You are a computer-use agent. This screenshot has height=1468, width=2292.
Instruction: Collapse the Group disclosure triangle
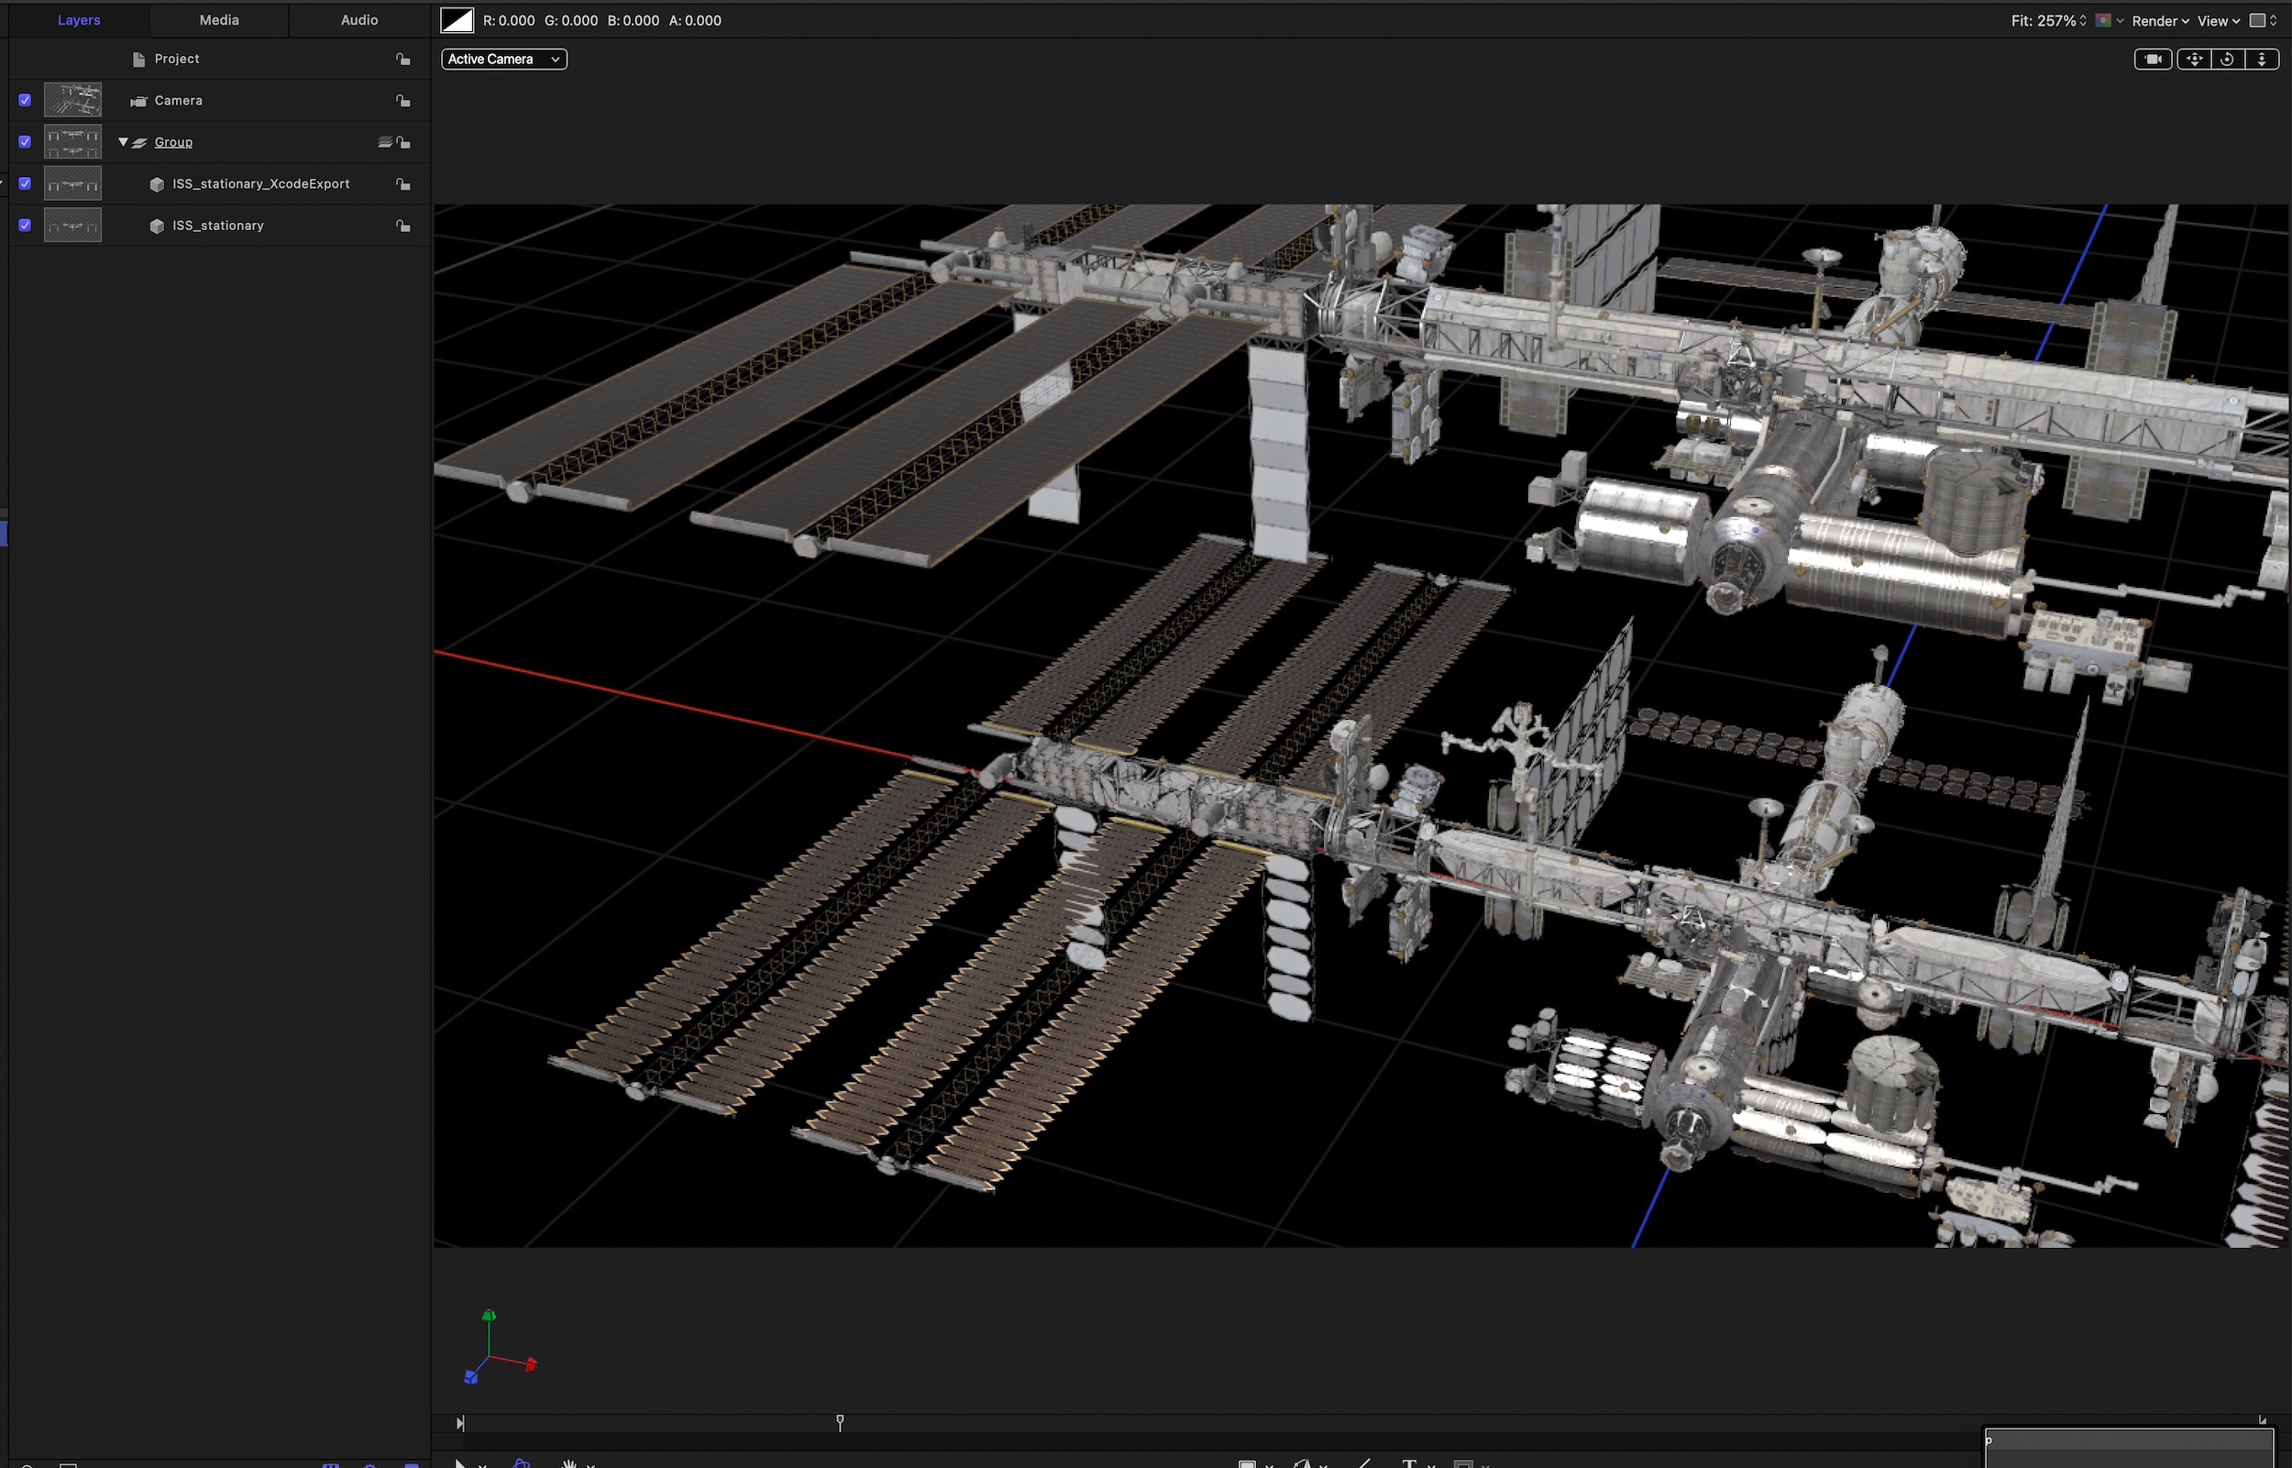pos(123,142)
